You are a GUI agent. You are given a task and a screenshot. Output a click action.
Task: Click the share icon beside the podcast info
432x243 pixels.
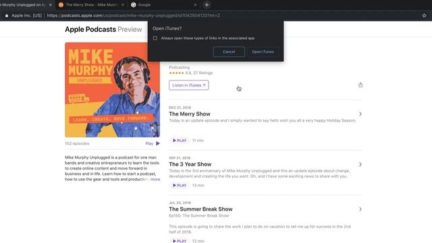click(360, 85)
